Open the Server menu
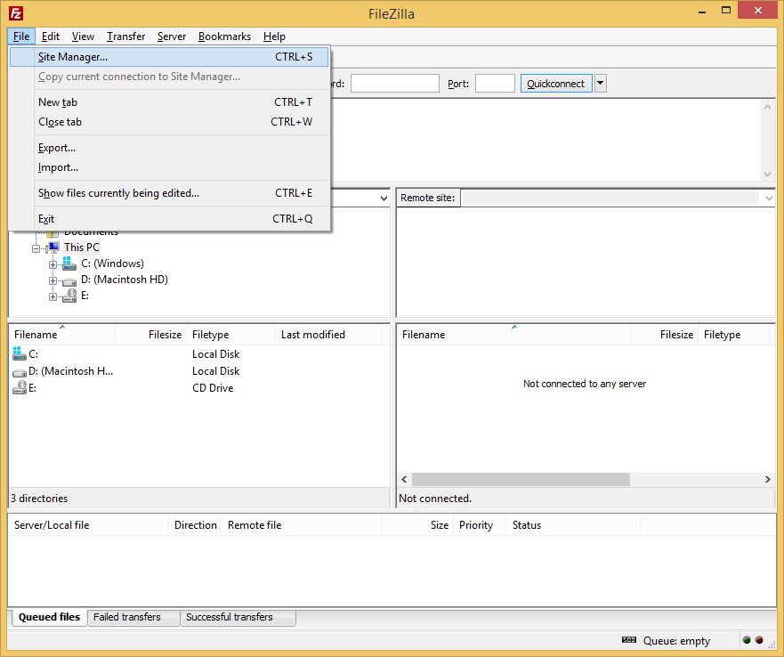784x657 pixels. click(172, 36)
